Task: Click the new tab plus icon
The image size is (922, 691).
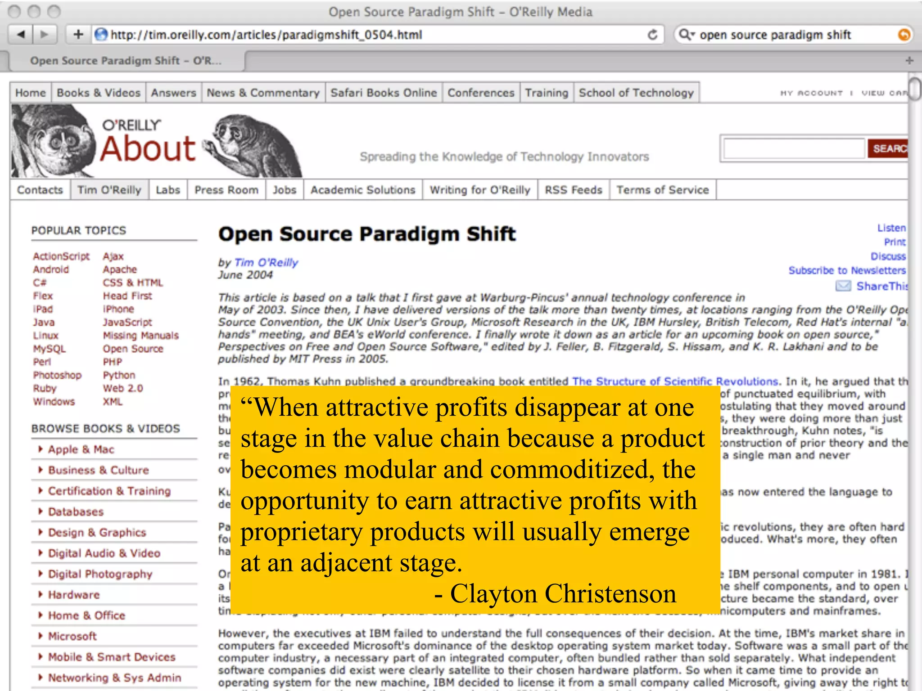Action: point(909,60)
